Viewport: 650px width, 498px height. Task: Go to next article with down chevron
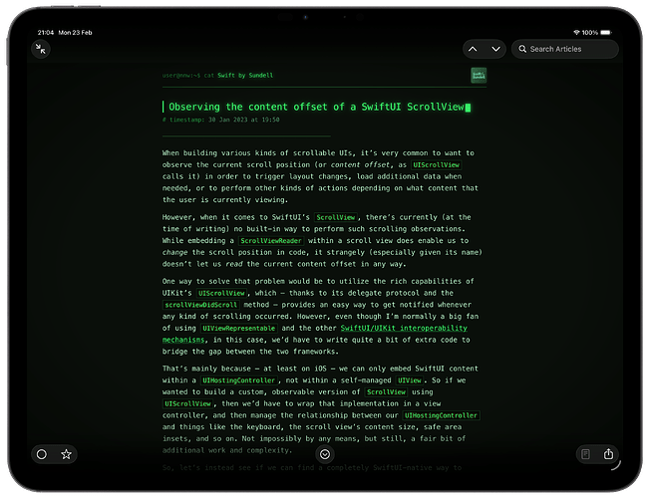[495, 49]
